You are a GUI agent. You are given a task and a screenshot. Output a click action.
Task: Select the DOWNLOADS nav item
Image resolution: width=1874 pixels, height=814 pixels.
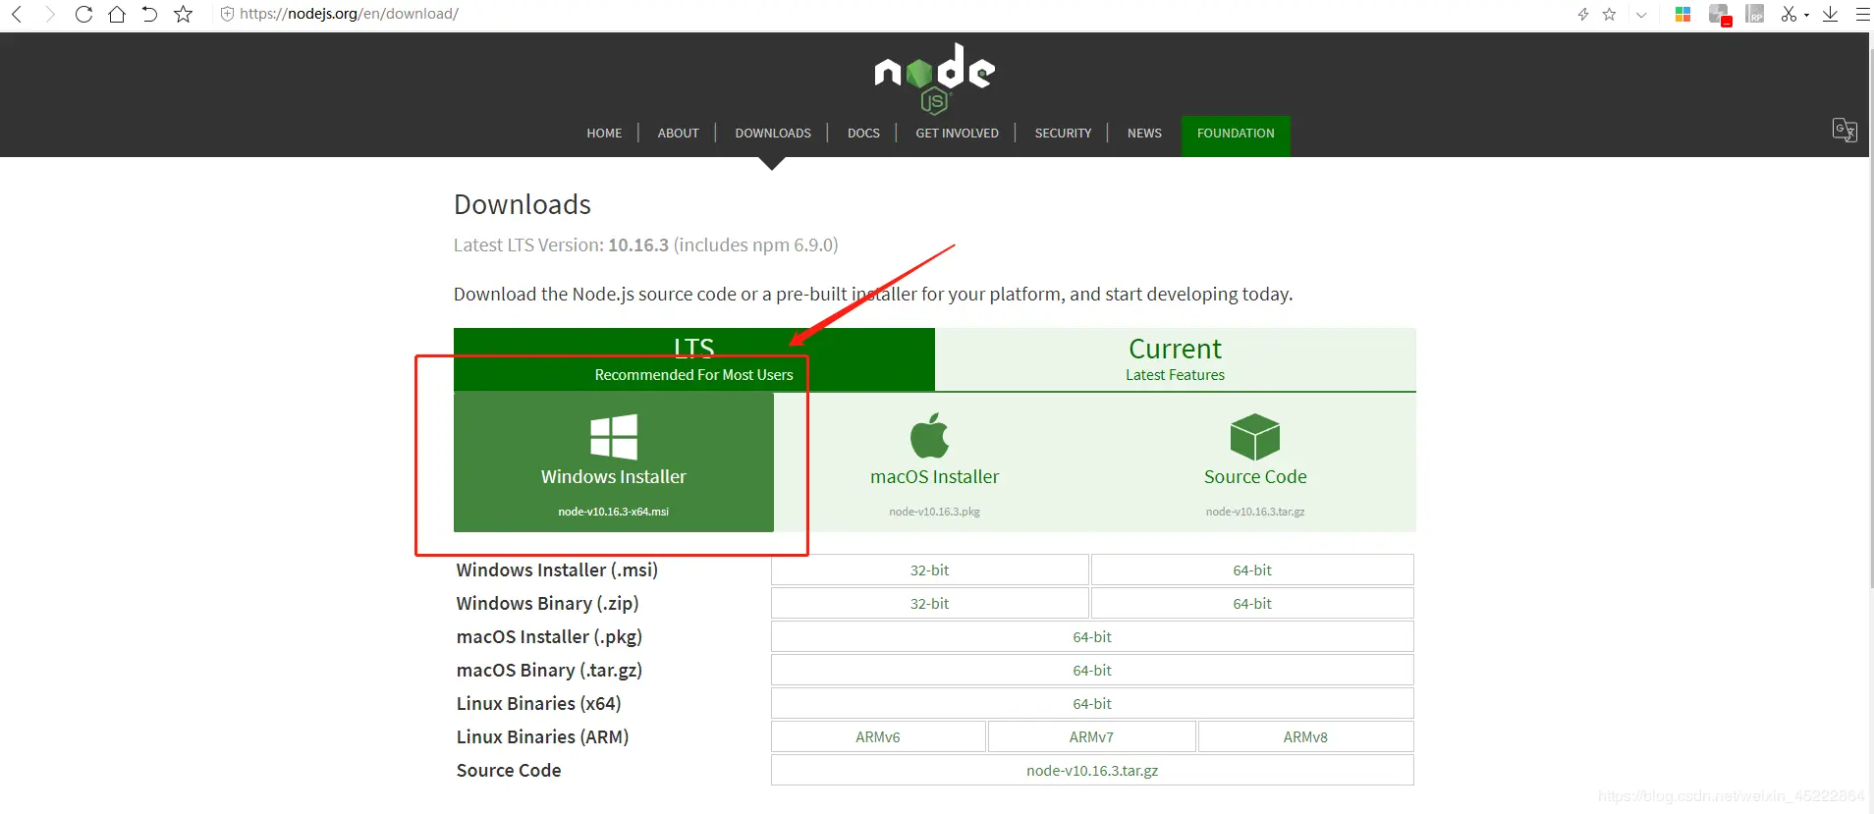coord(773,134)
